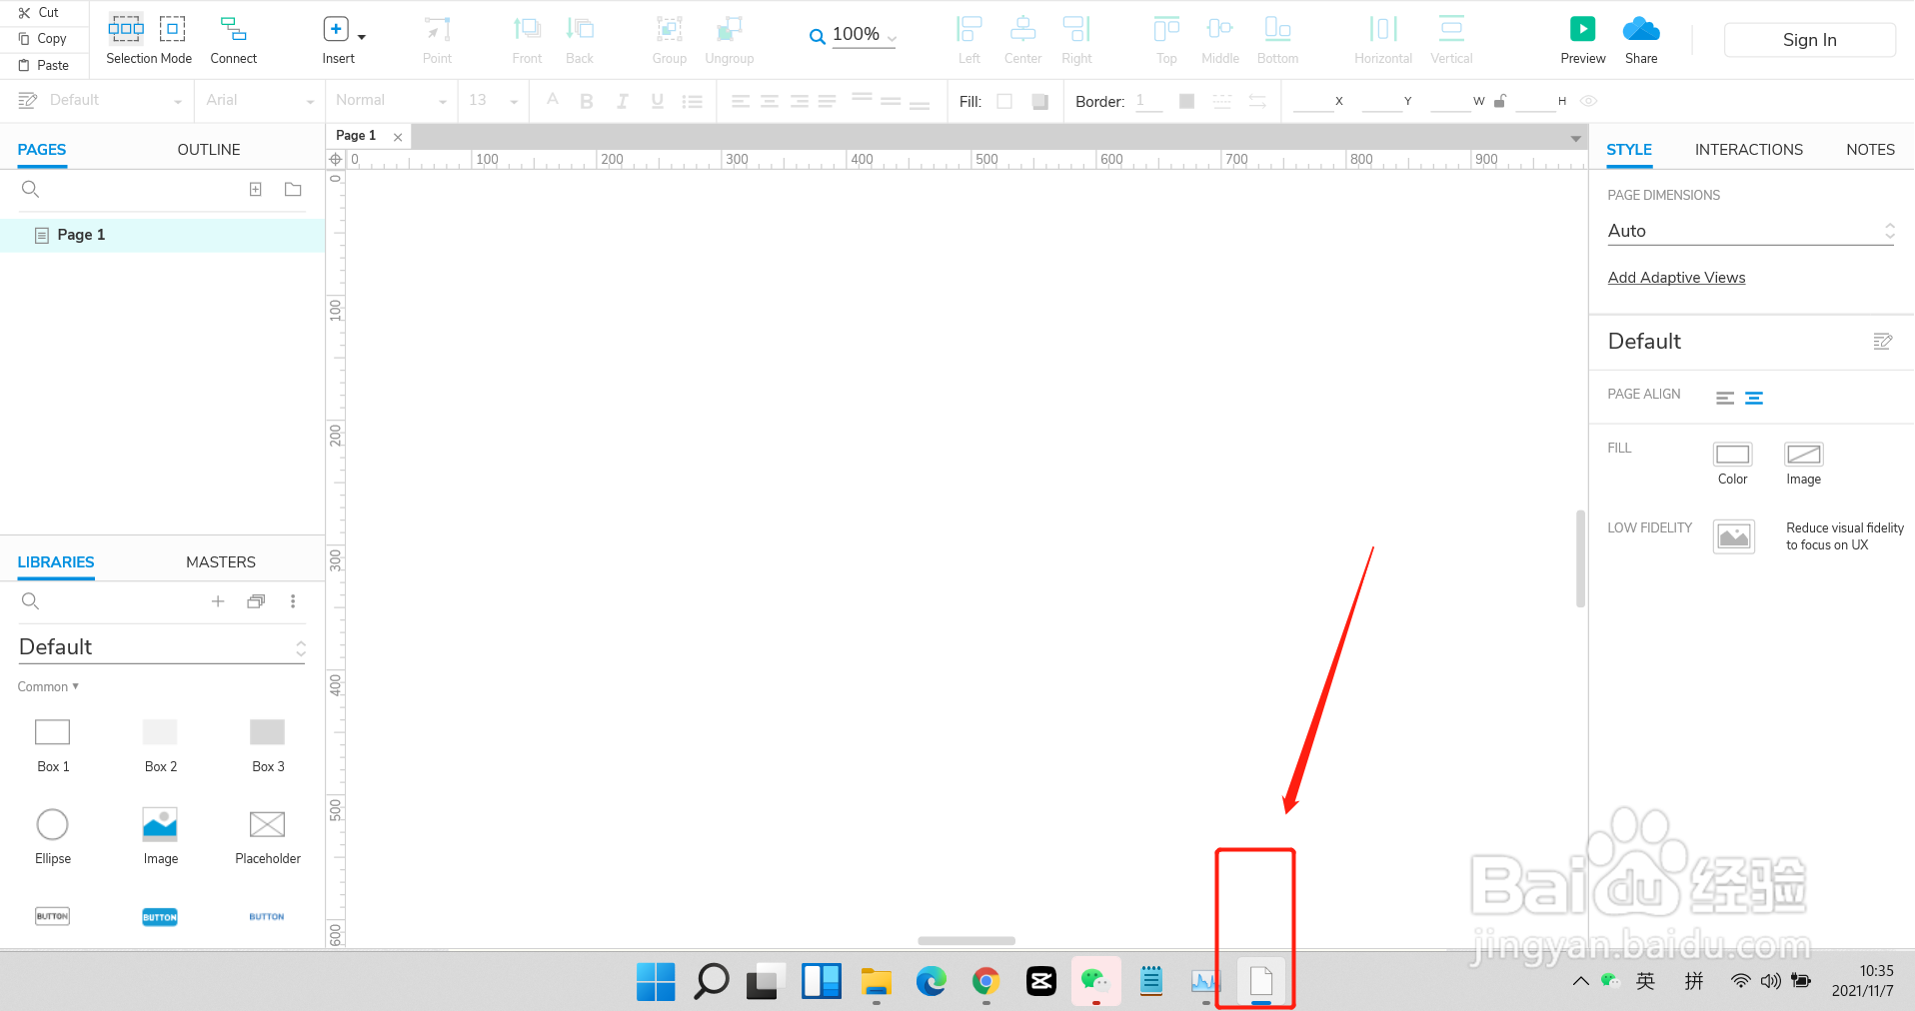This screenshot has width=1915, height=1011.
Task: Open the Auto page dimensions dropdown
Action: click(x=1751, y=231)
